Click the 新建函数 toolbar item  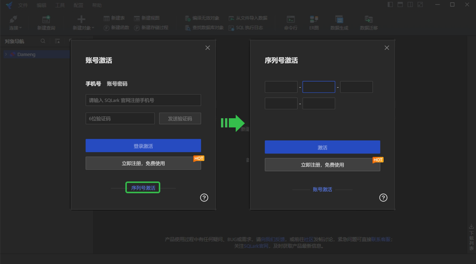(116, 27)
